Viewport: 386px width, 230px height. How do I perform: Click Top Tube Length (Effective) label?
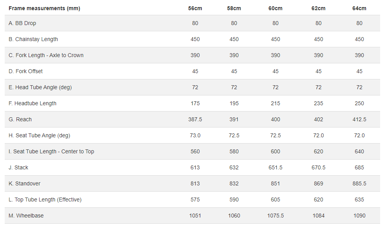45,199
